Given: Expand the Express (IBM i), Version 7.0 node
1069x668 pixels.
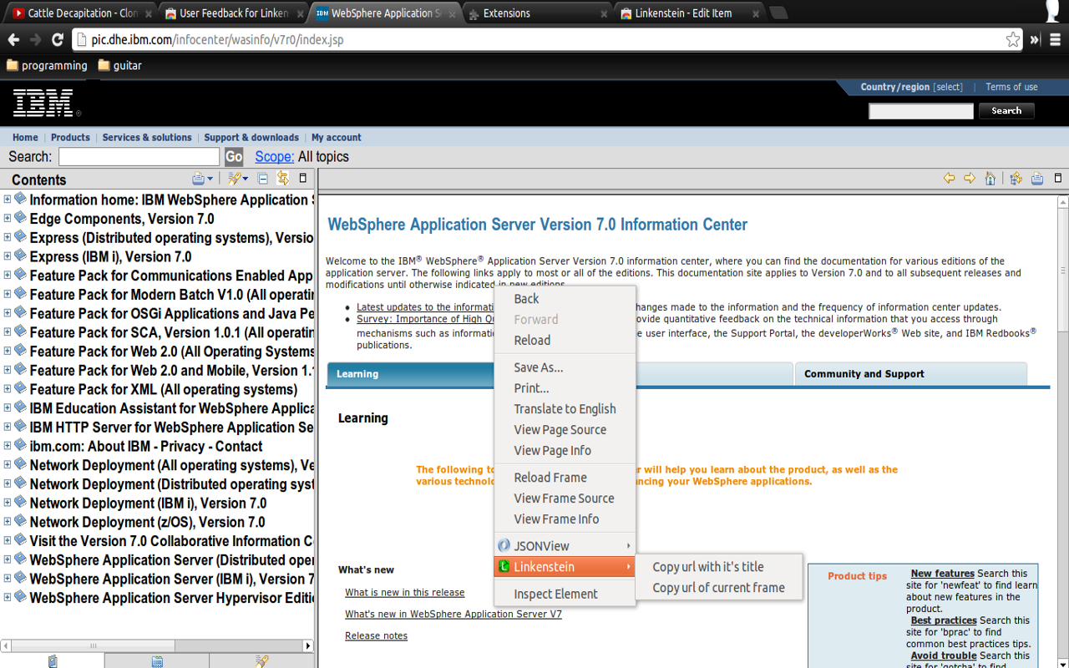Looking at the screenshot, I should tap(8, 256).
